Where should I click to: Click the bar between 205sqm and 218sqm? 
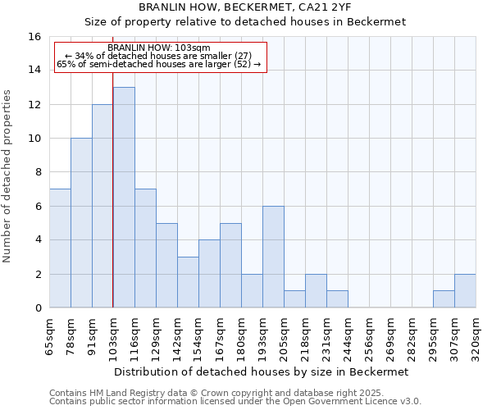[295, 299]
